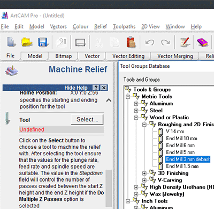Click the rectangle outline toolbar icon
This screenshot has height=209, width=214.
click(x=80, y=42)
